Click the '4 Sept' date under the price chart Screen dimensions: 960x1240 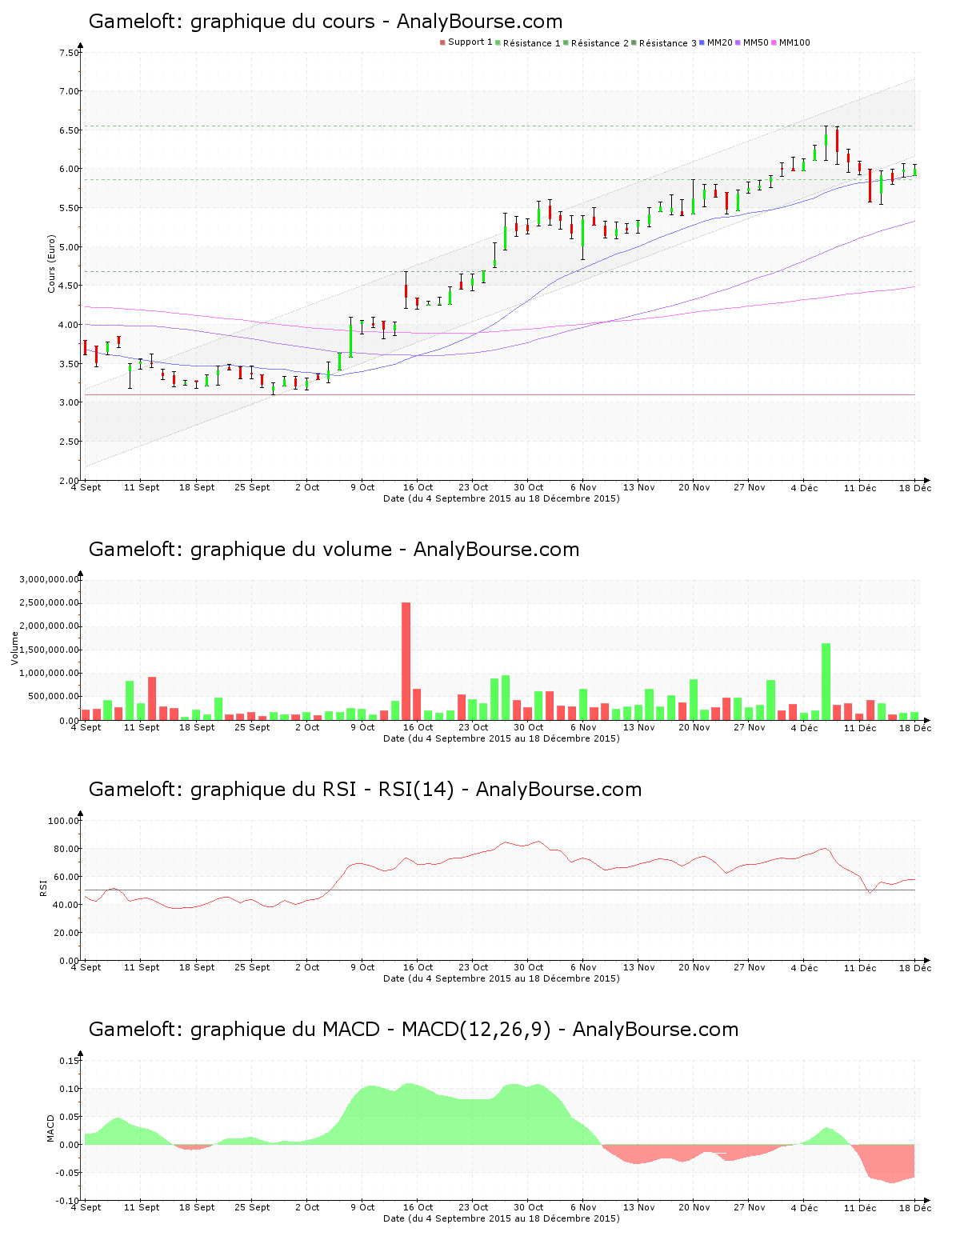coord(86,487)
